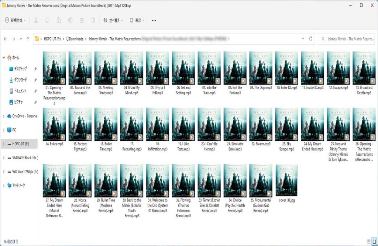Select the cover (1).jpg thumbnail
The image size is (378, 246).
pos(286,181)
